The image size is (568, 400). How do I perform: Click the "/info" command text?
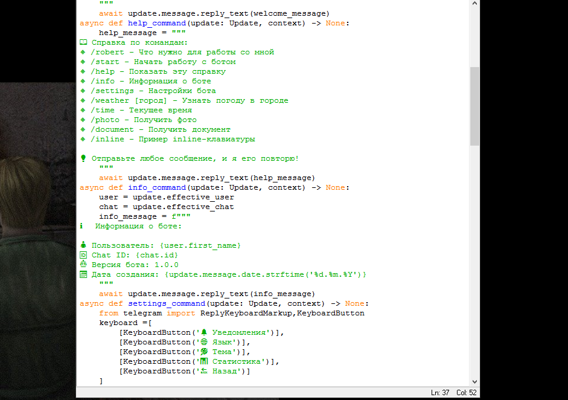pos(103,81)
